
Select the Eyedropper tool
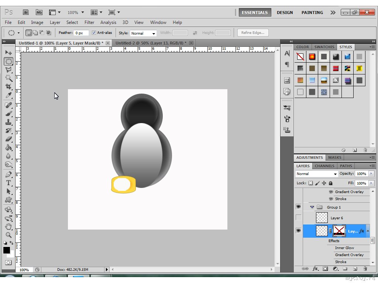[x=8, y=95]
